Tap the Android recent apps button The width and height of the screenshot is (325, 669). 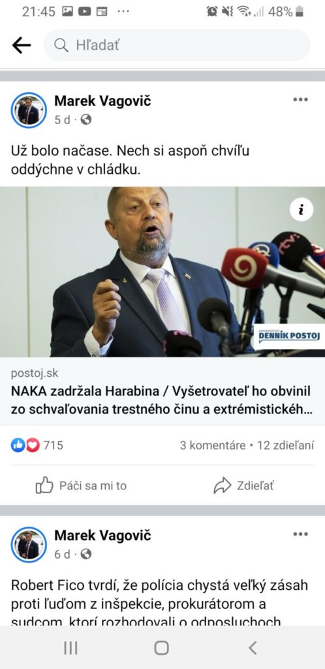click(x=70, y=648)
